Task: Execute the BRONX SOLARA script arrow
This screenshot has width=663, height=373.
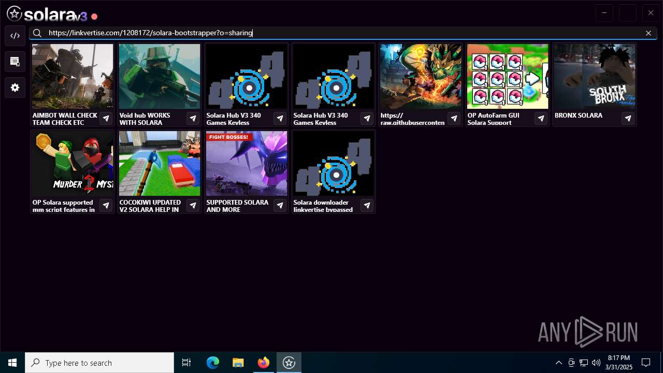Action: (628, 119)
